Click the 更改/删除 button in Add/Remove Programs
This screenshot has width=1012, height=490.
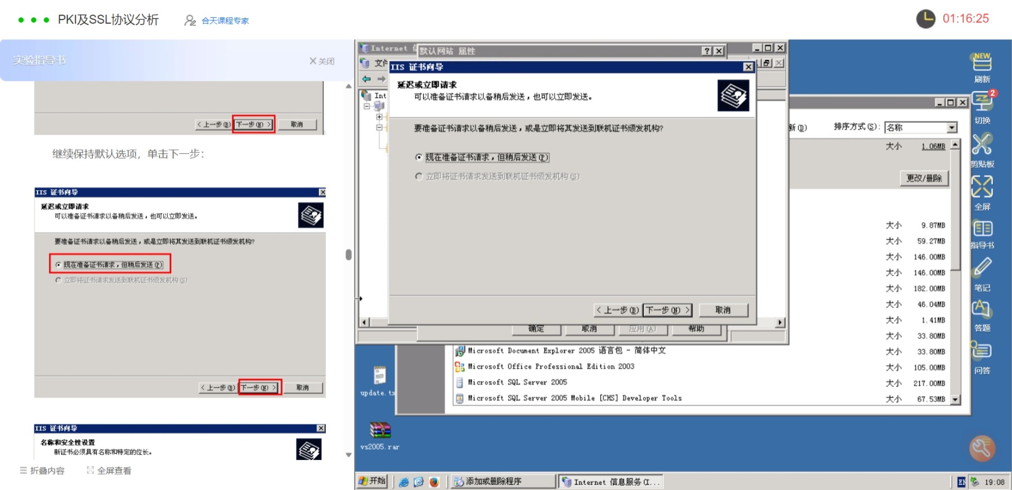(x=924, y=178)
